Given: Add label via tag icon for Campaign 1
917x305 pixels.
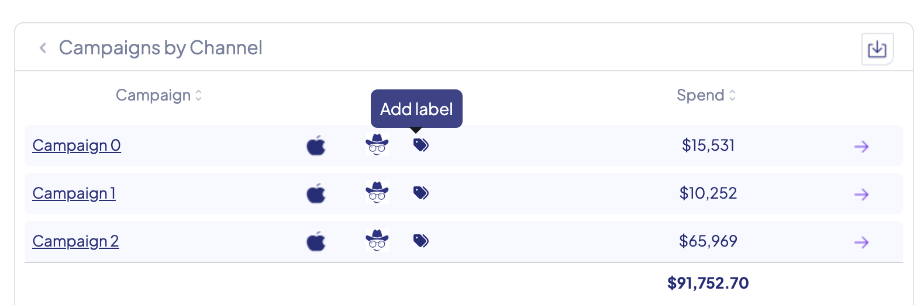Looking at the screenshot, I should pyautogui.click(x=421, y=193).
